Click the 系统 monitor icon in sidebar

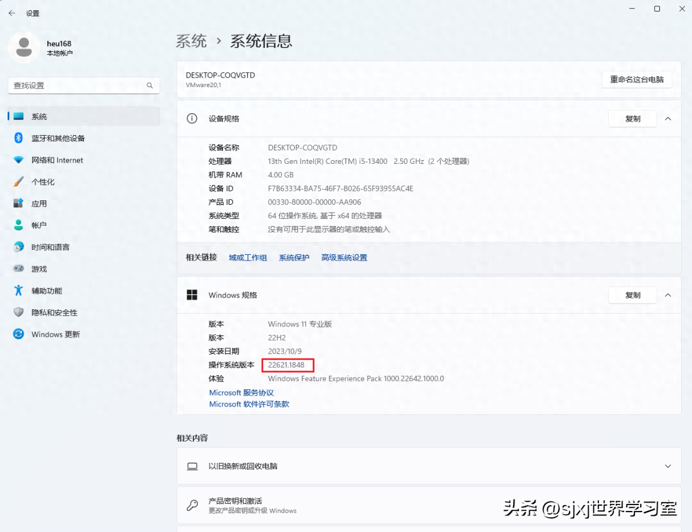(19, 117)
